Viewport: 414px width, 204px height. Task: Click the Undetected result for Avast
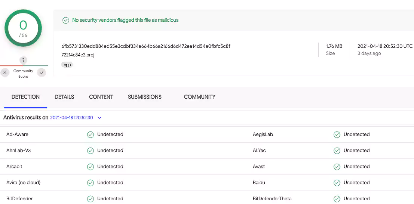point(356,167)
